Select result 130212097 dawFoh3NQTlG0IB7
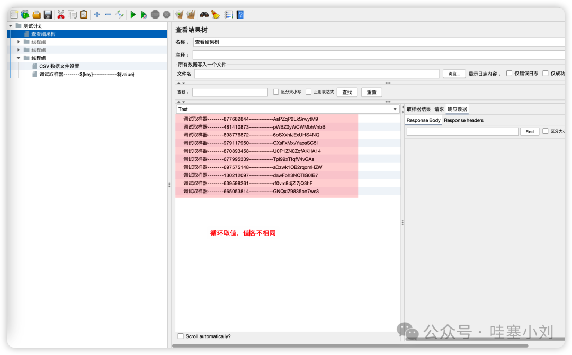The image size is (572, 355). click(x=251, y=175)
